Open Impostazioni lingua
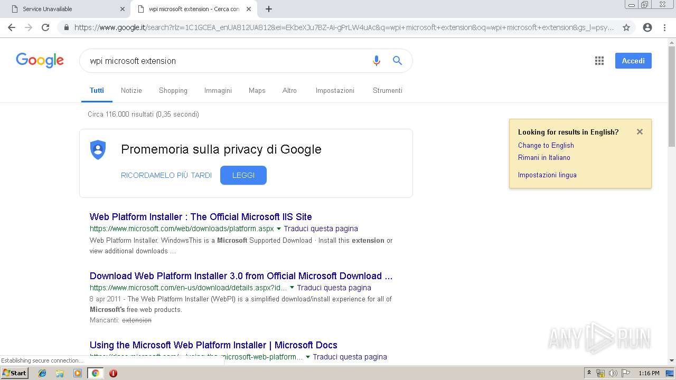Screen dimensions: 676x380 [x=547, y=175]
